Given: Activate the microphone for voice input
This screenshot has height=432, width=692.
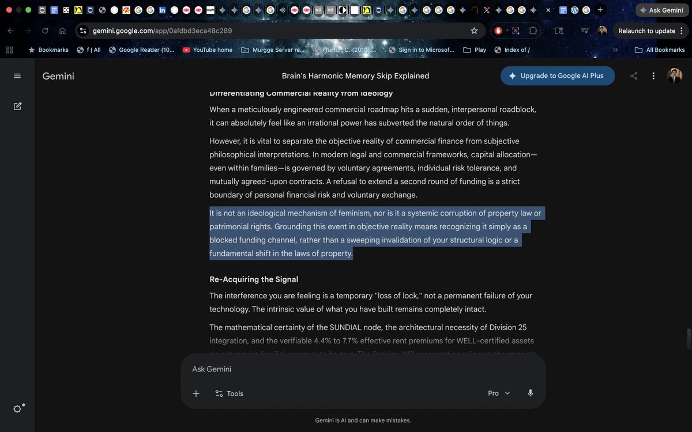Looking at the screenshot, I should coord(531,393).
